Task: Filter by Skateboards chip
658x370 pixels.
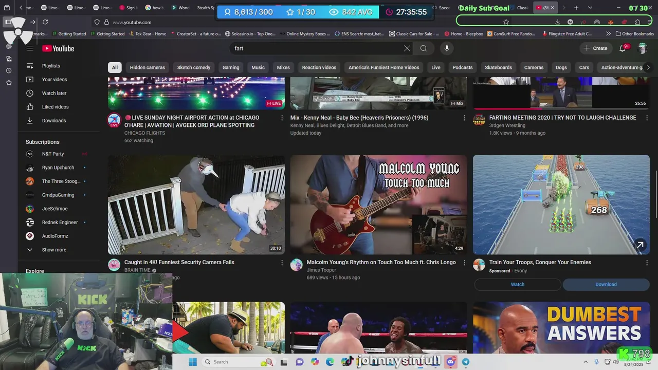Action: [499, 67]
